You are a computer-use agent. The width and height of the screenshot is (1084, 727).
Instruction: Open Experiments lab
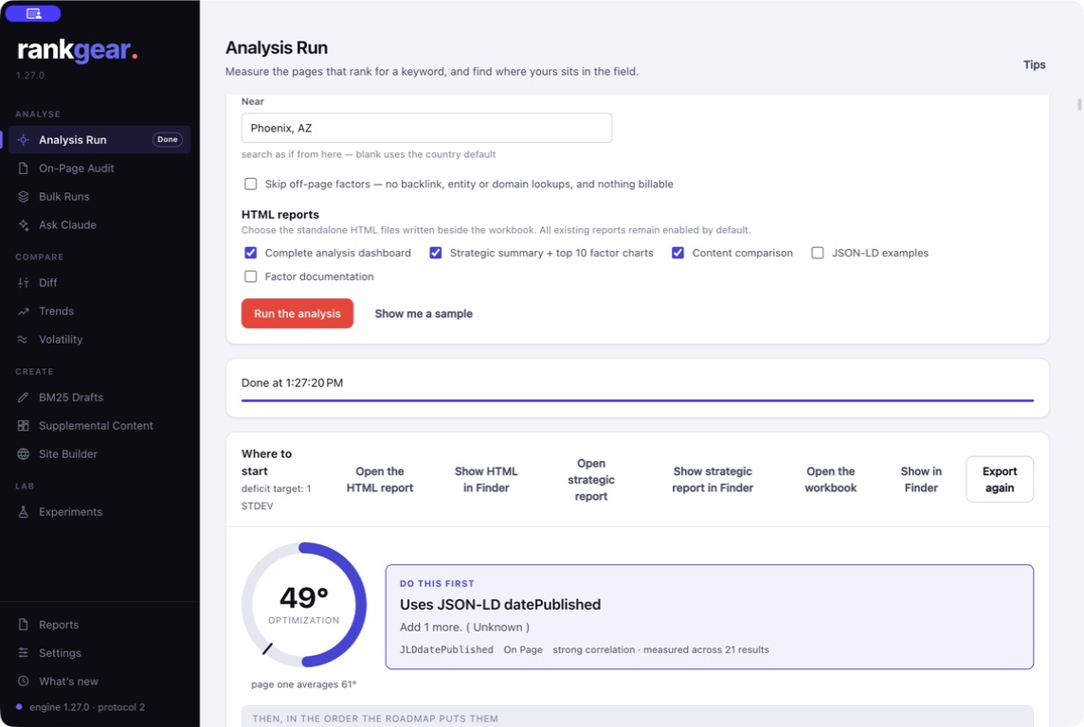(x=99, y=511)
